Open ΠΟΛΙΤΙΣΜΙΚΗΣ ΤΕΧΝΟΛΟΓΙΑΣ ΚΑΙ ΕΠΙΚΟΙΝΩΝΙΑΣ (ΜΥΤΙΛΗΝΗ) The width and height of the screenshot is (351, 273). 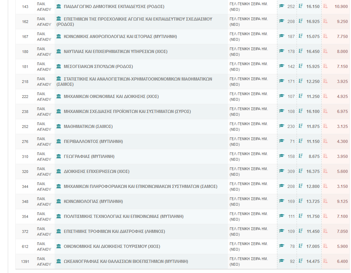[124, 217]
